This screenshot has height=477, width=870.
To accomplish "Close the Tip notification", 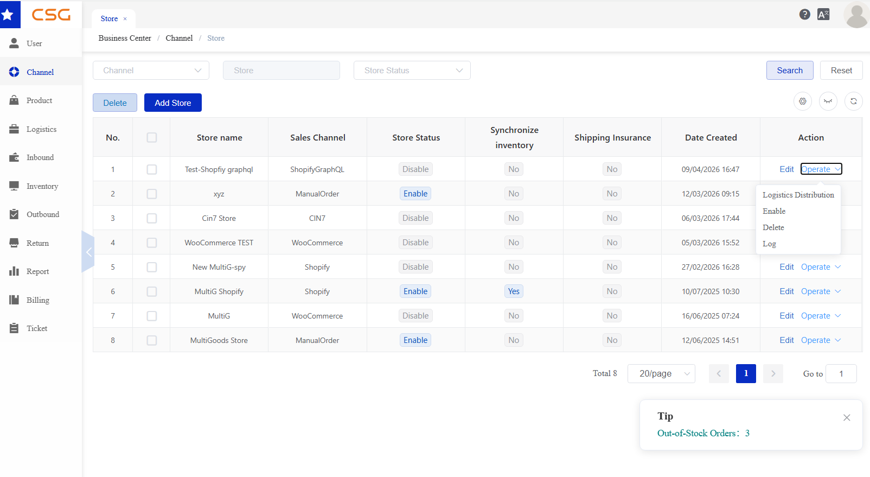I will coord(847,417).
